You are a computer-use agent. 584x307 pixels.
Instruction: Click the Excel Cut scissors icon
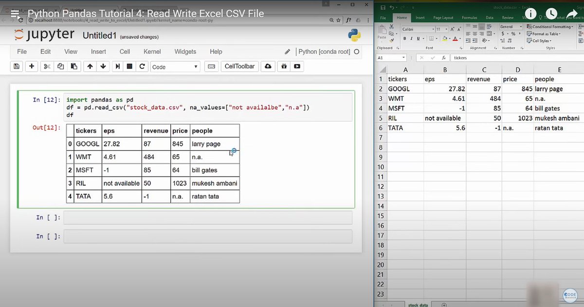tap(392, 27)
